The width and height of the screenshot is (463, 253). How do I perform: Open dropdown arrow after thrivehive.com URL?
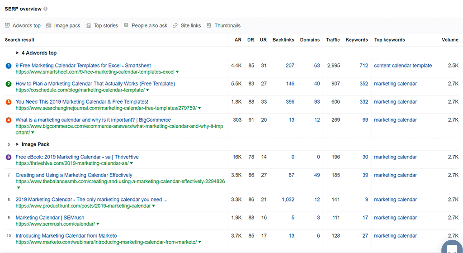click(x=132, y=163)
